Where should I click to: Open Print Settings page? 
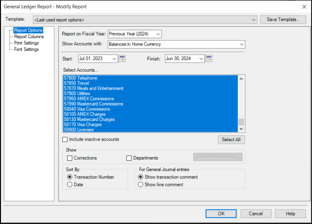tap(26, 43)
